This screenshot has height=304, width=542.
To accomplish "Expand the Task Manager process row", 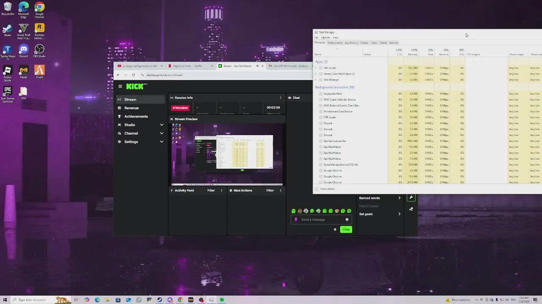I will click(316, 80).
